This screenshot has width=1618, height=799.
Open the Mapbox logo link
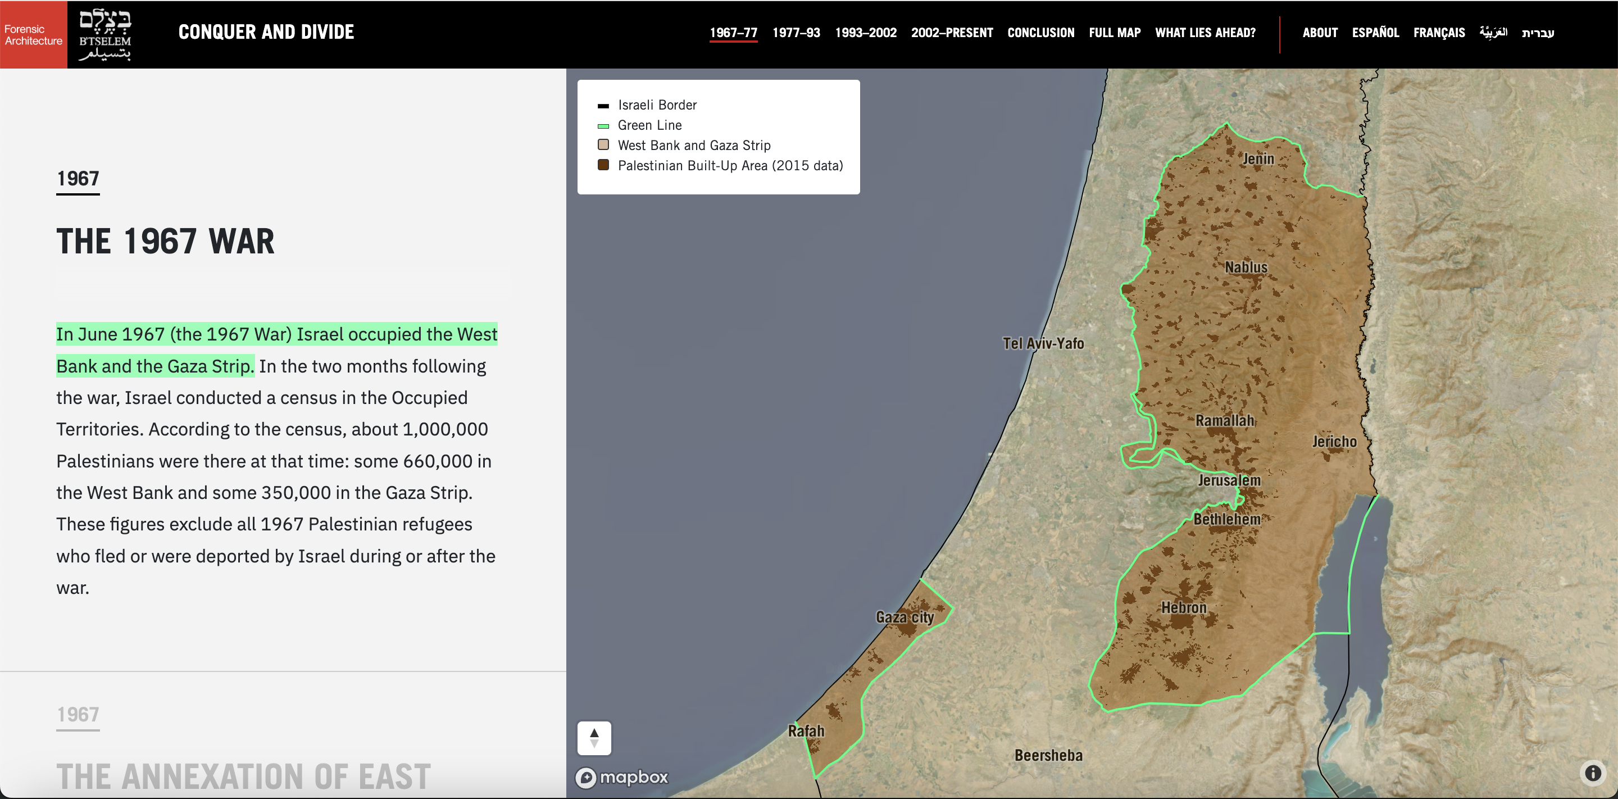point(622,778)
